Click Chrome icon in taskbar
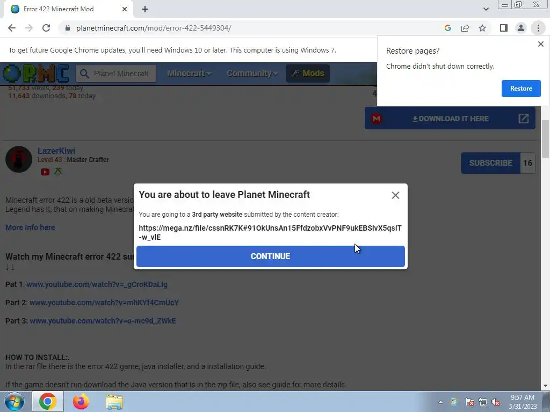550x412 pixels. pos(48,401)
